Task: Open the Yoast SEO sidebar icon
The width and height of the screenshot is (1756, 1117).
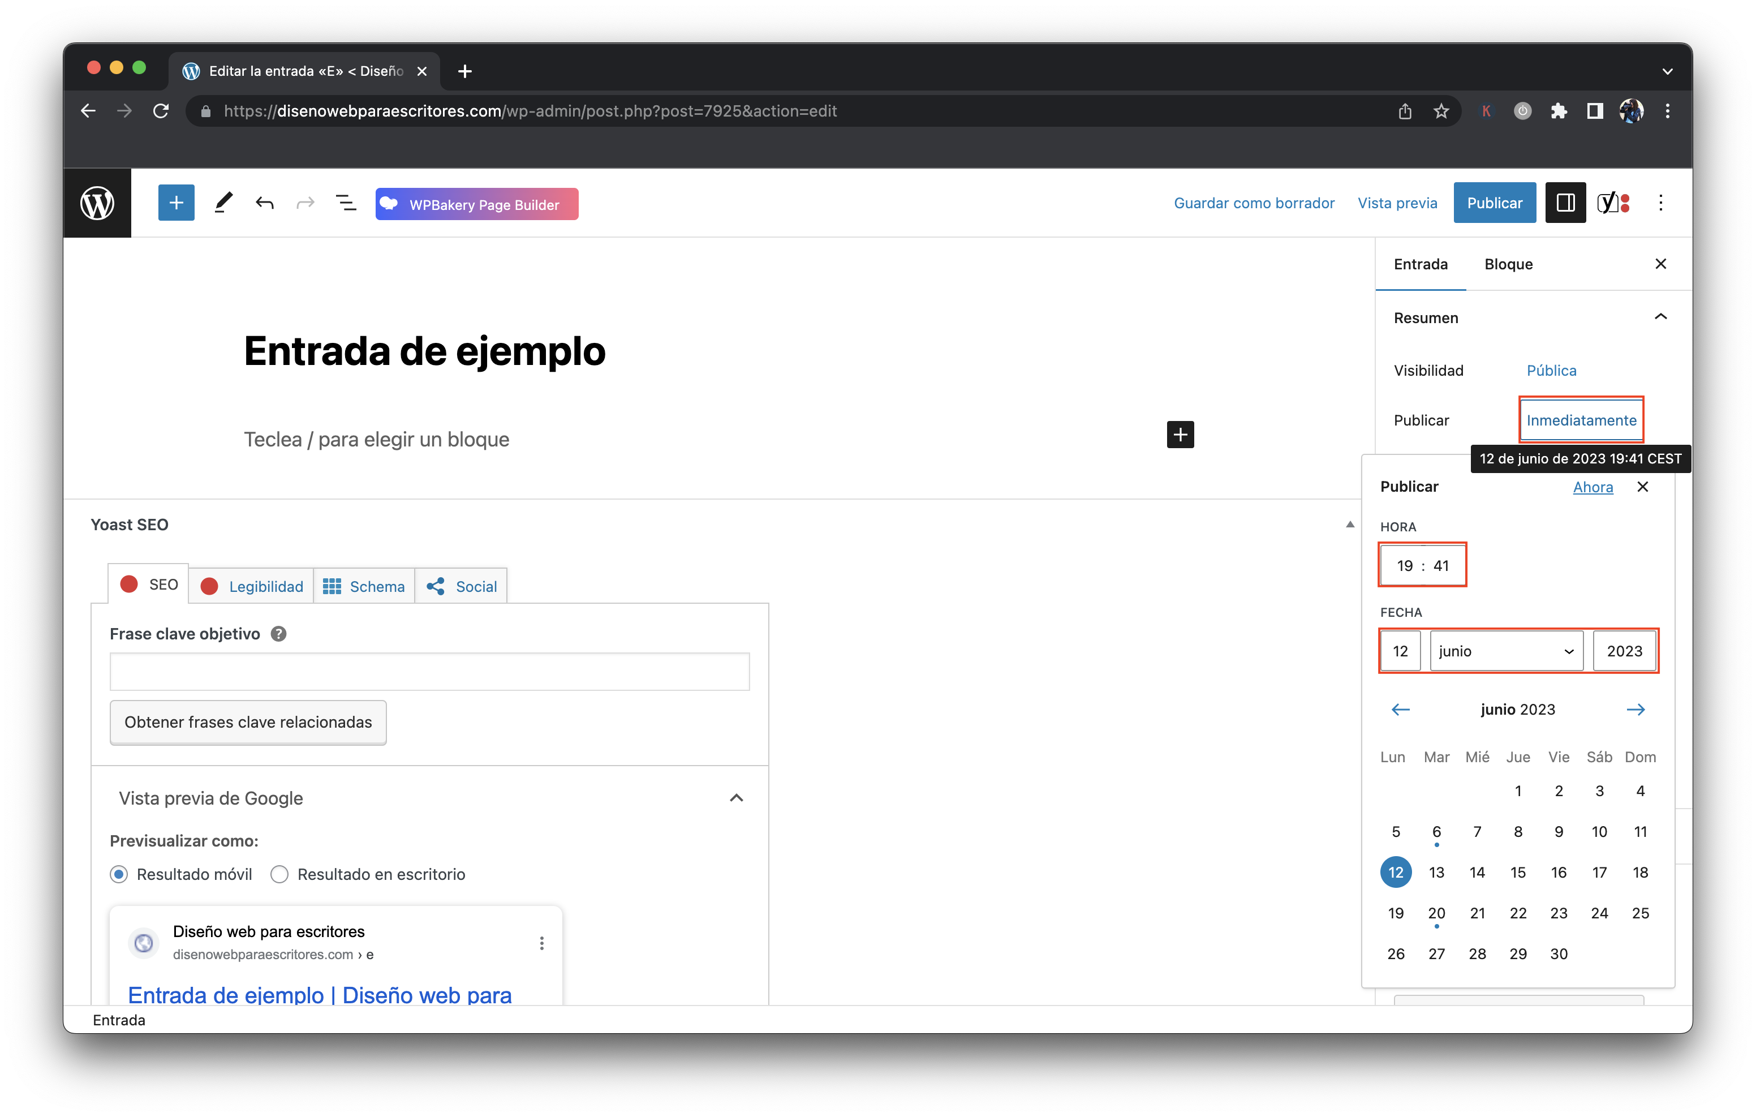Action: coord(1614,202)
